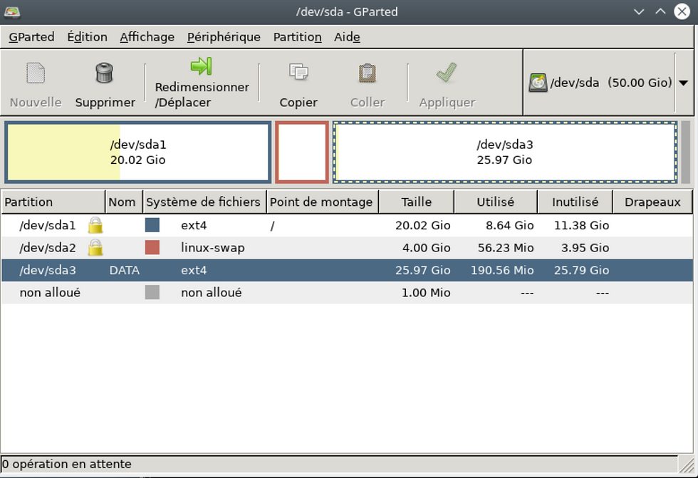Click the Redimensionner/Déplacer green arrow icon

201,66
